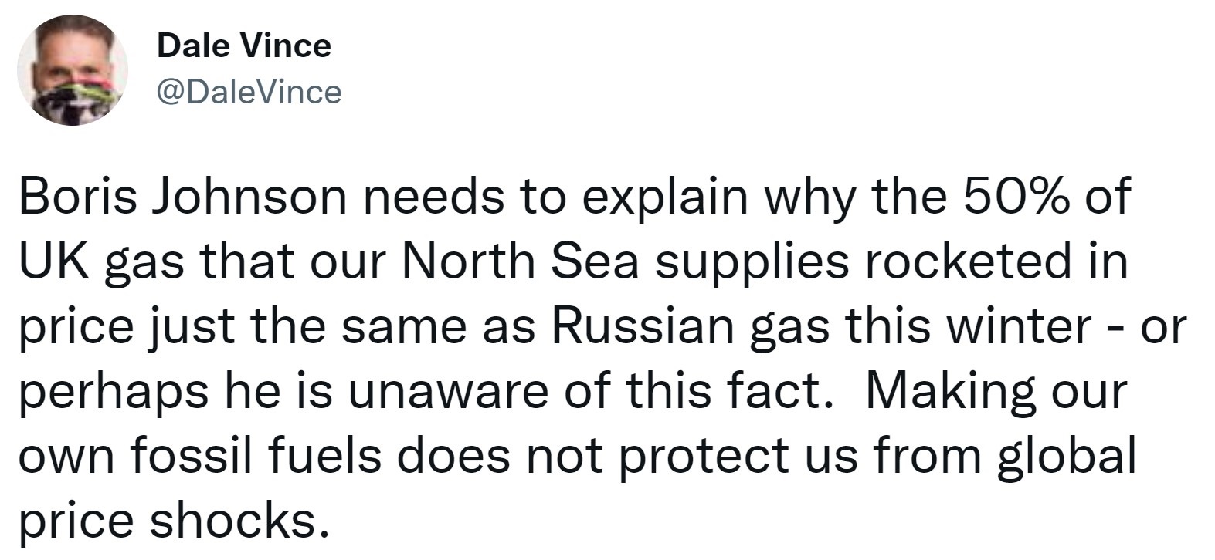Click the words 'UK gas' in tweet

(101, 263)
